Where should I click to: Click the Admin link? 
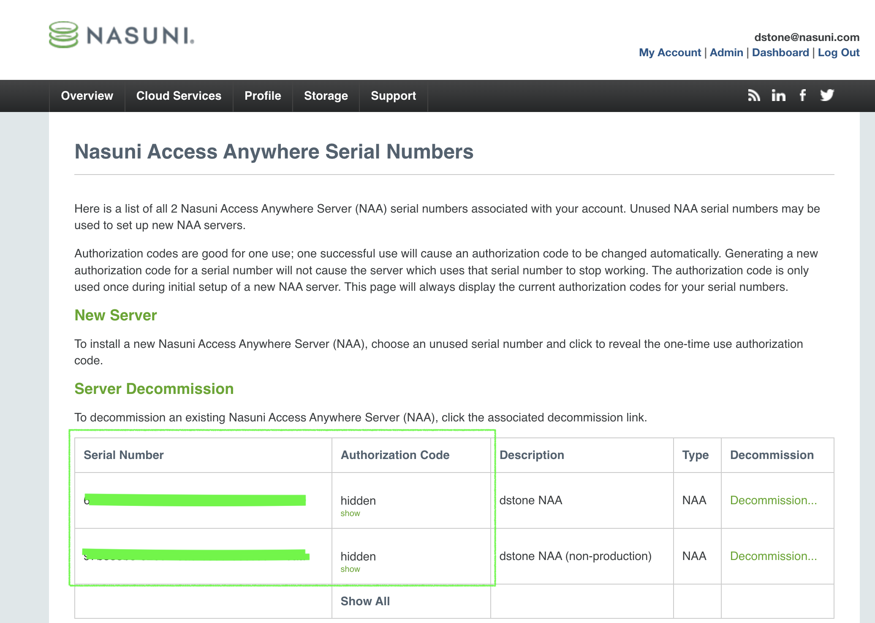coord(726,52)
